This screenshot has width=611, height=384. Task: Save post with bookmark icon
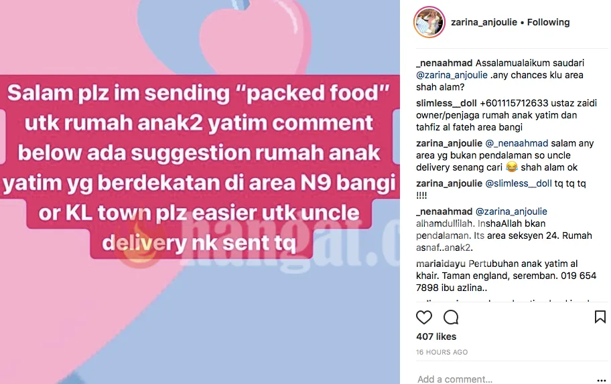click(600, 316)
